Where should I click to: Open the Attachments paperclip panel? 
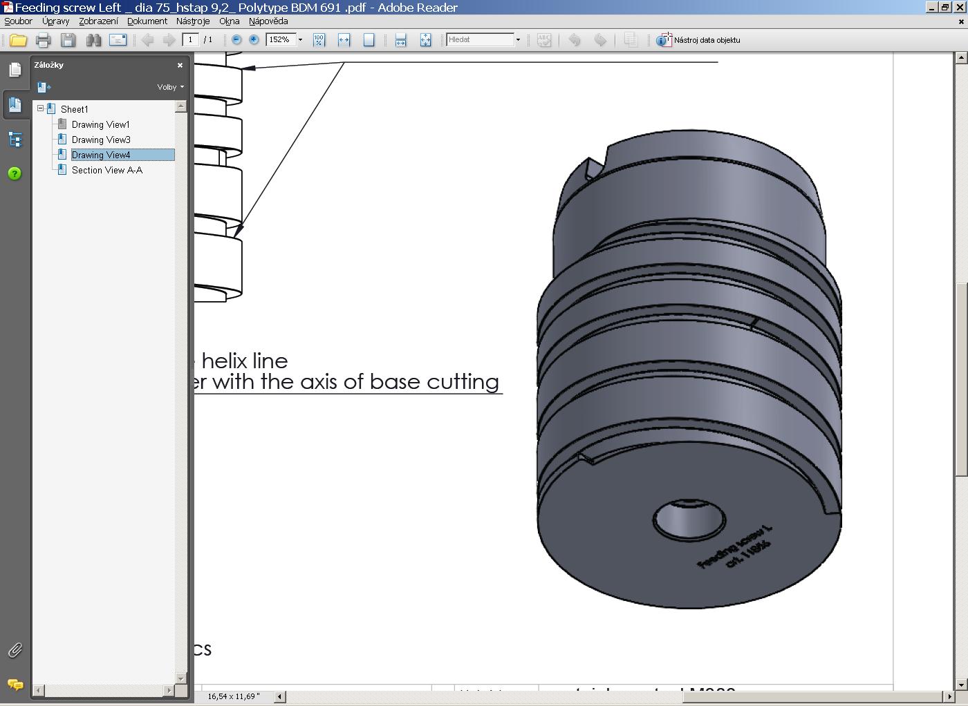15,650
